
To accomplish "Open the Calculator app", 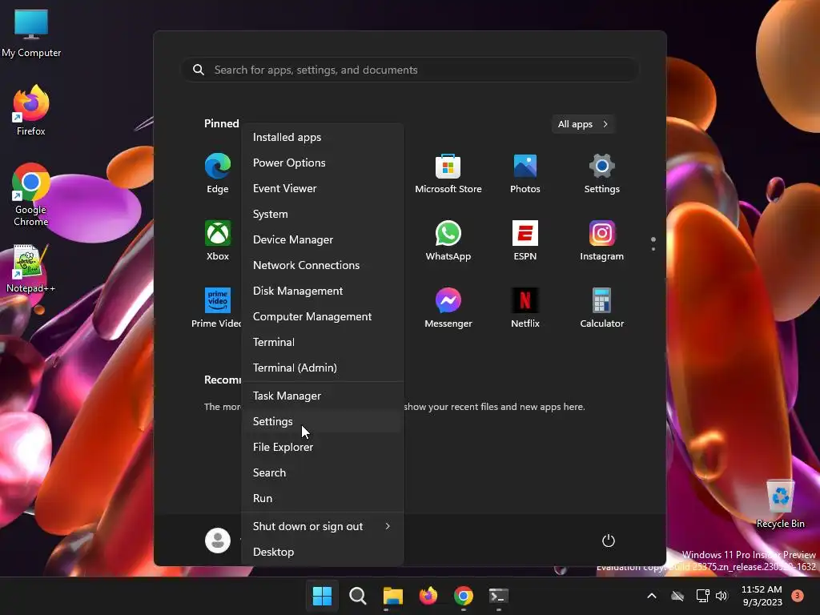I will [x=602, y=308].
